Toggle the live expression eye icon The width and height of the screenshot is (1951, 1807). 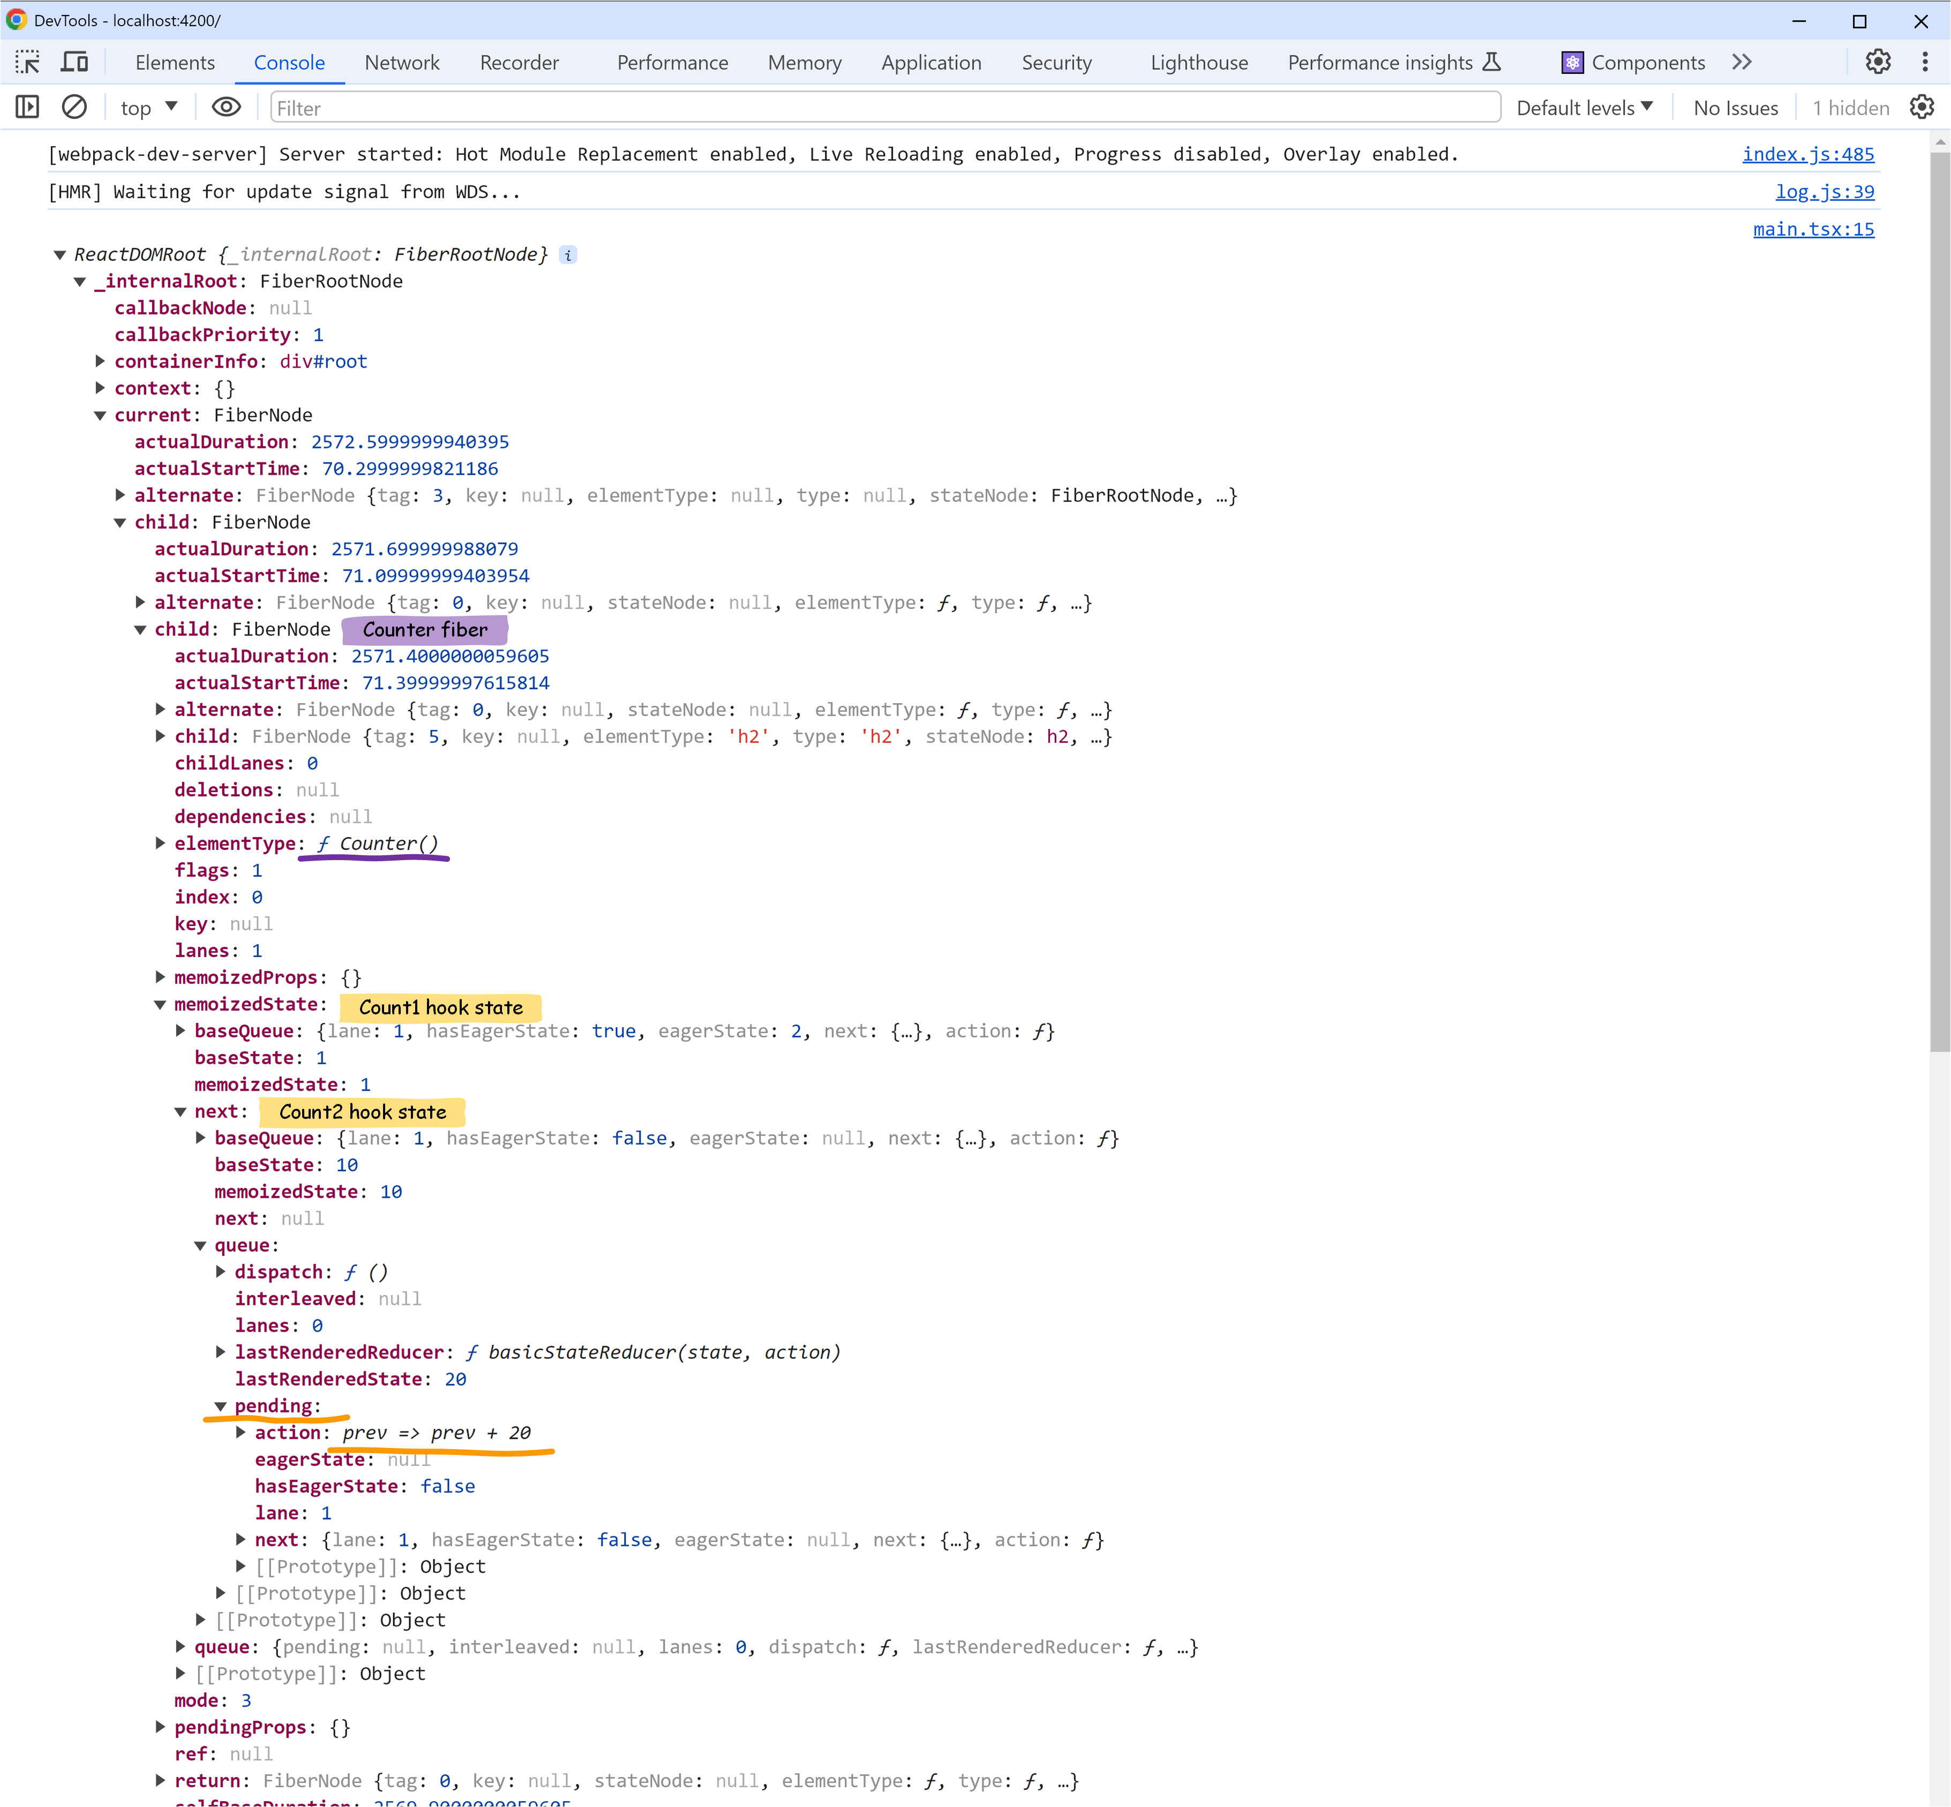pyautogui.click(x=226, y=108)
